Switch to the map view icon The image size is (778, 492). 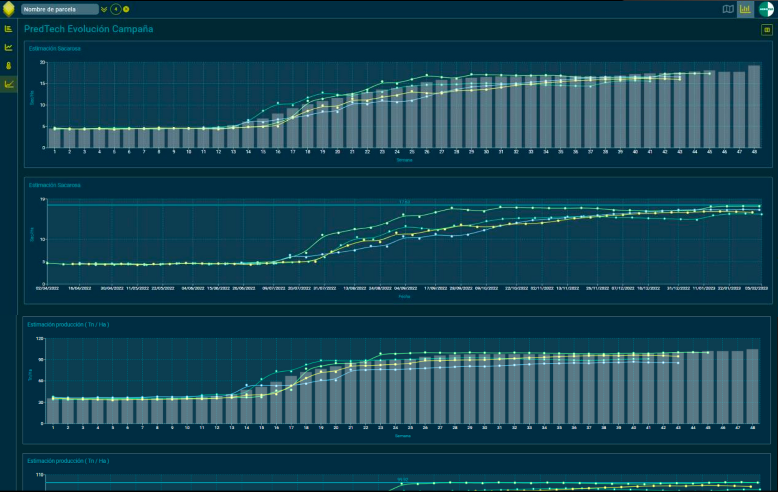tap(728, 9)
